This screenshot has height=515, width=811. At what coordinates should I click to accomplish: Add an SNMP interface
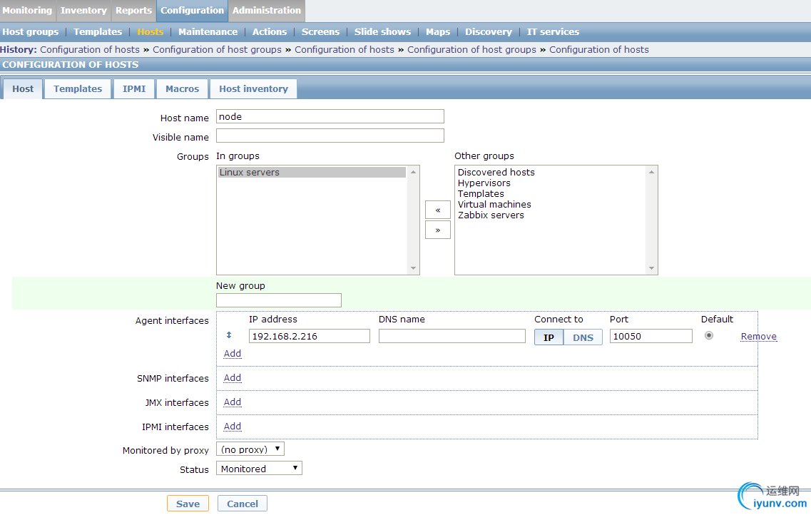click(233, 377)
